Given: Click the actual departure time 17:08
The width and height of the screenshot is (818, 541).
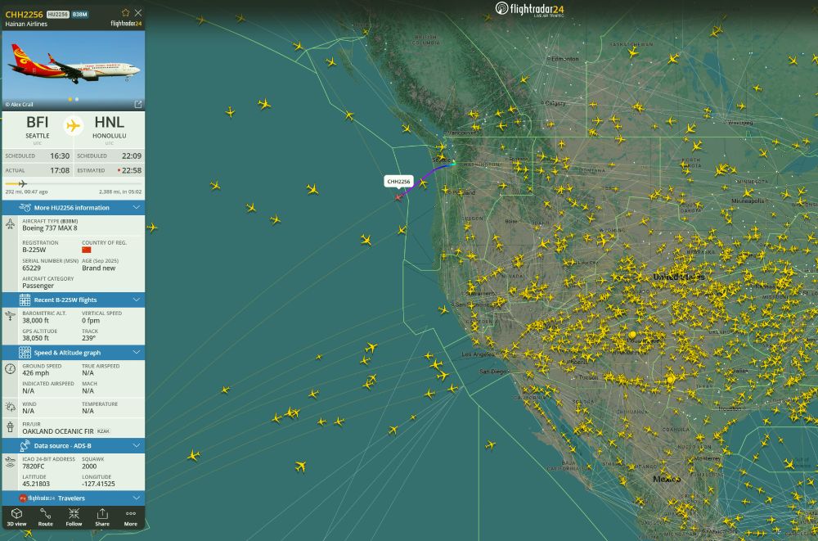Looking at the screenshot, I should pyautogui.click(x=60, y=170).
